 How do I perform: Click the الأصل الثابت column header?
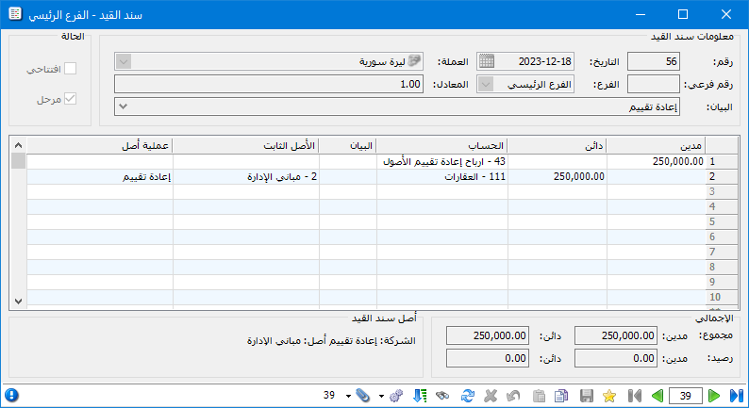[246, 145]
